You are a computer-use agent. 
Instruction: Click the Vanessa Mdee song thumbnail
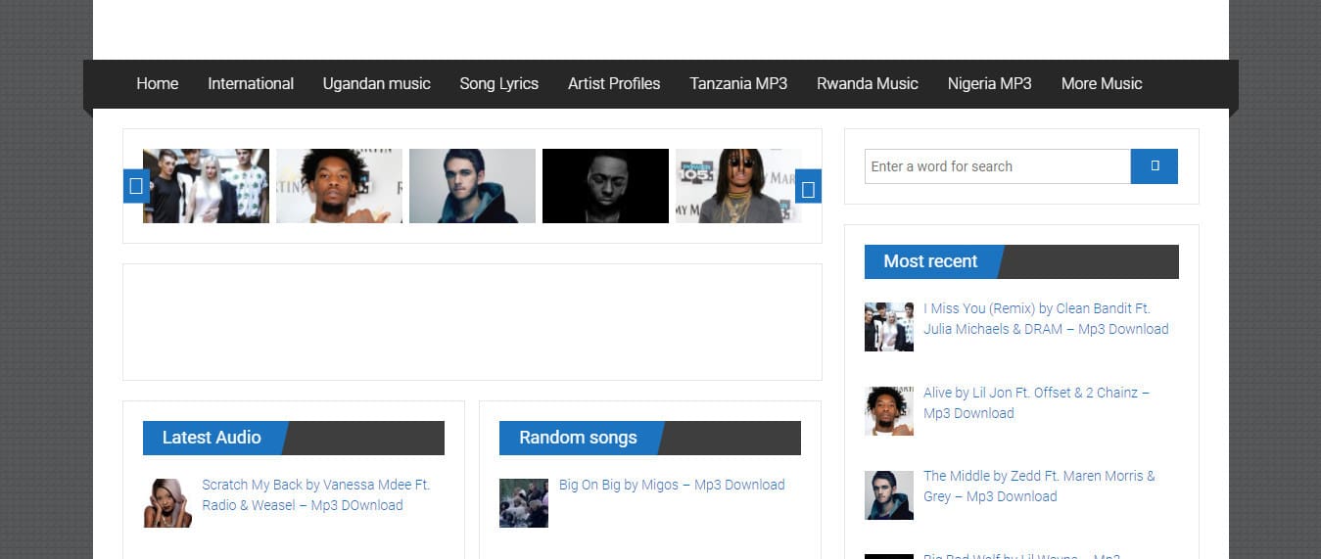167,503
